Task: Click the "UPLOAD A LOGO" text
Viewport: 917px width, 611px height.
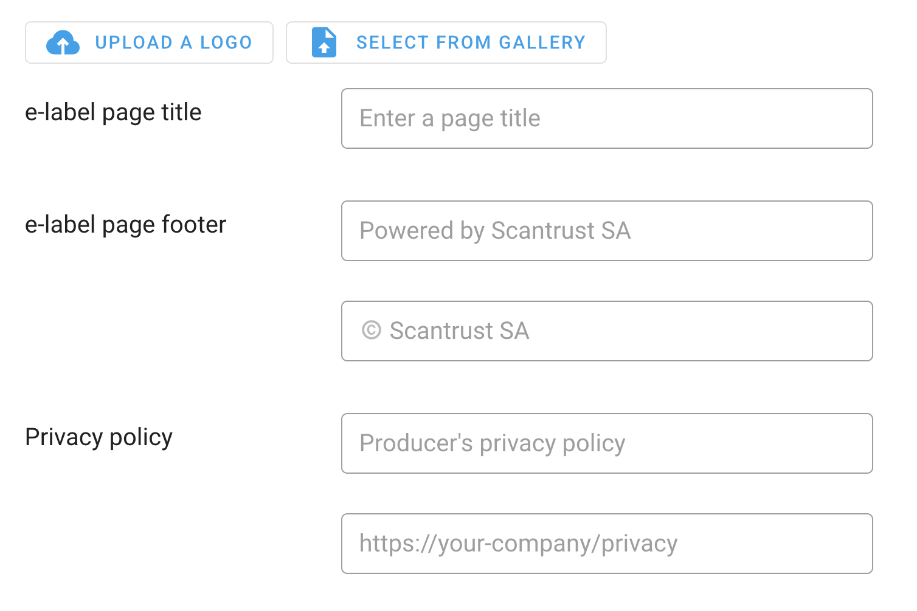Action: coord(173,43)
